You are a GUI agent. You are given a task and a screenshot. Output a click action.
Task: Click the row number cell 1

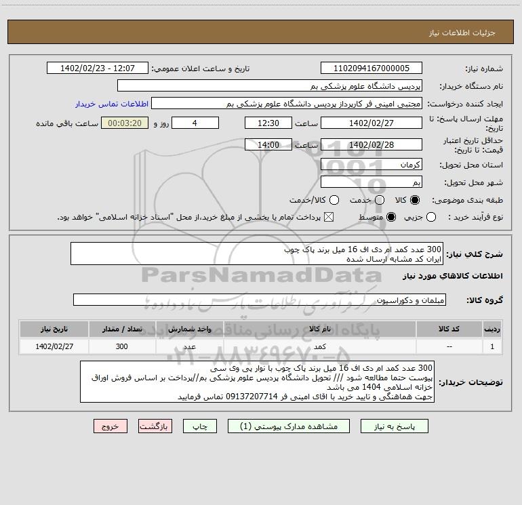[492, 346]
